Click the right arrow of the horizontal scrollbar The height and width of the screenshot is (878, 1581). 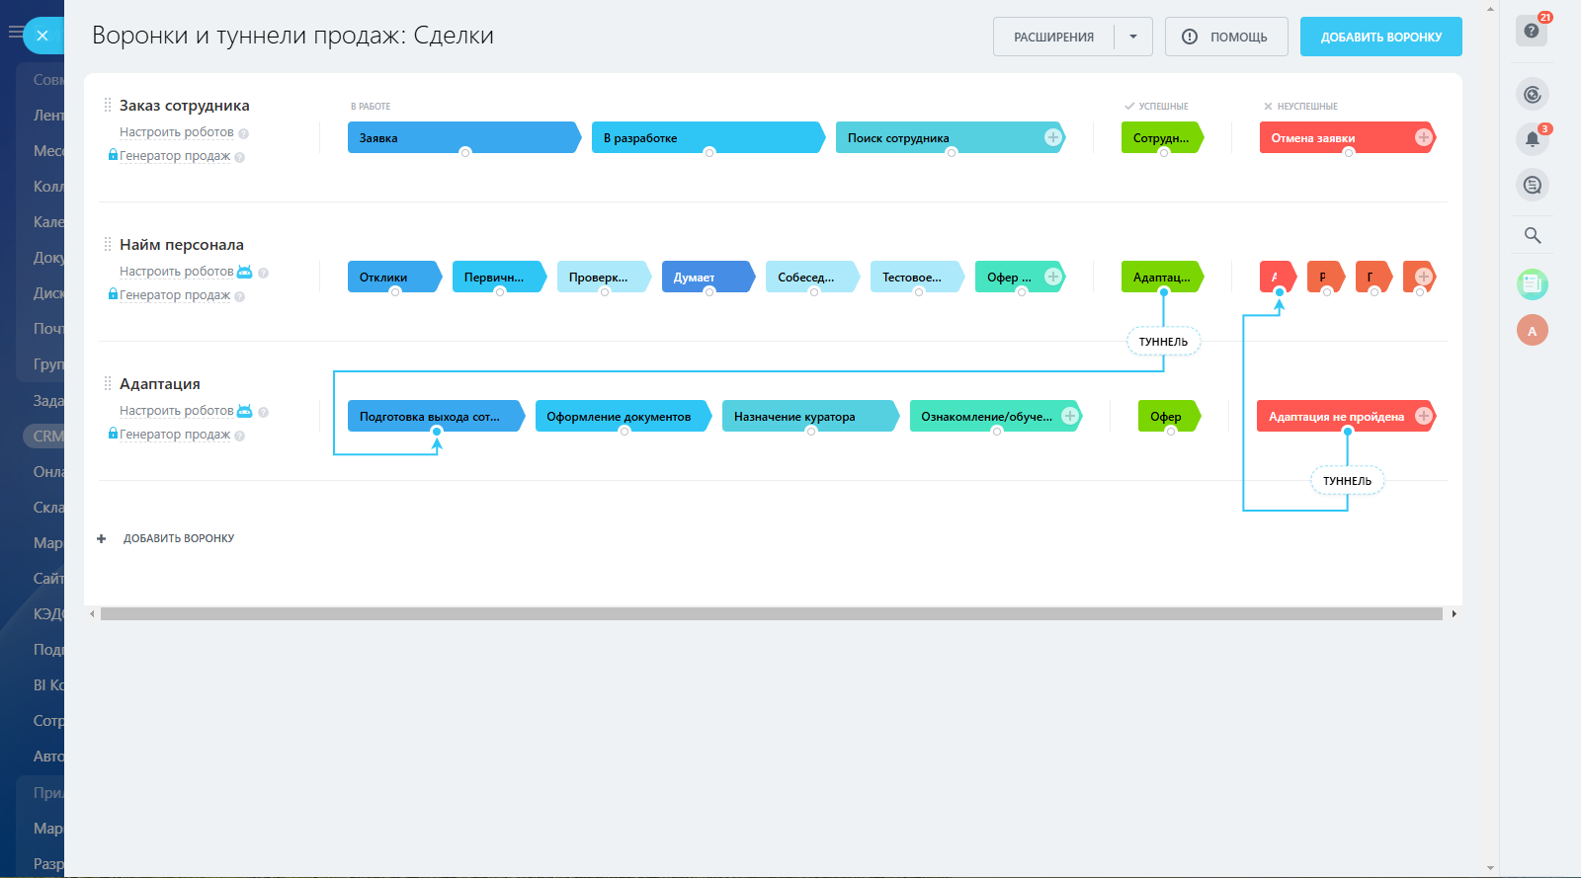point(1454,614)
